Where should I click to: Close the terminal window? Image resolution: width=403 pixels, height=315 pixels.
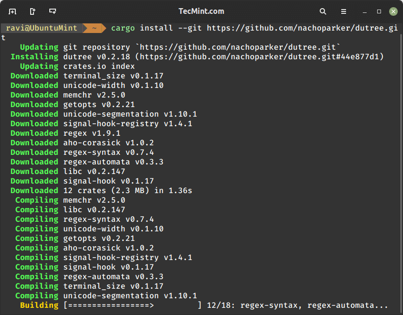point(393,11)
